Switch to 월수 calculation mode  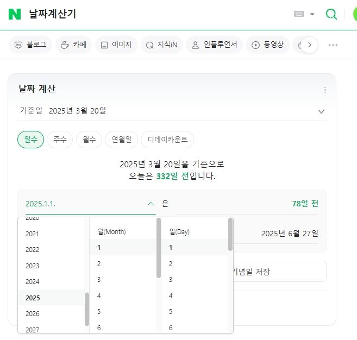(x=89, y=140)
